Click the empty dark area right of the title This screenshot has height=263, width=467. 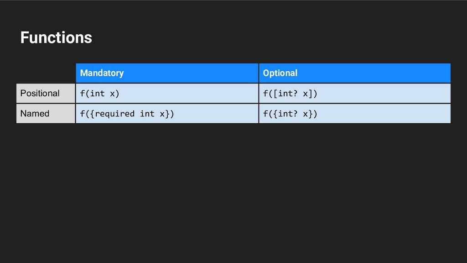(274, 37)
